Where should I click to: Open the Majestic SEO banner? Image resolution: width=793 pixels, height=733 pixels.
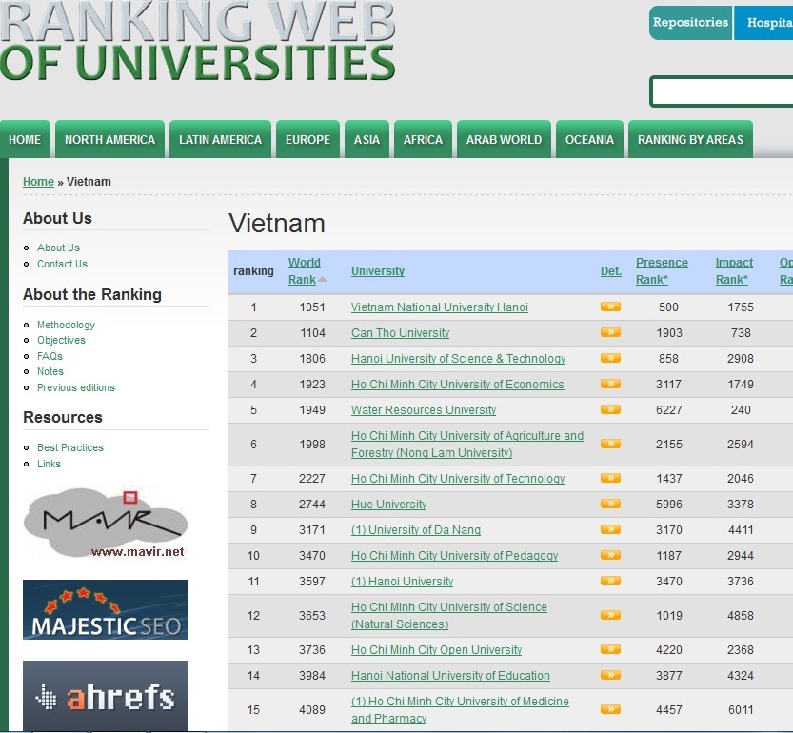point(106,609)
